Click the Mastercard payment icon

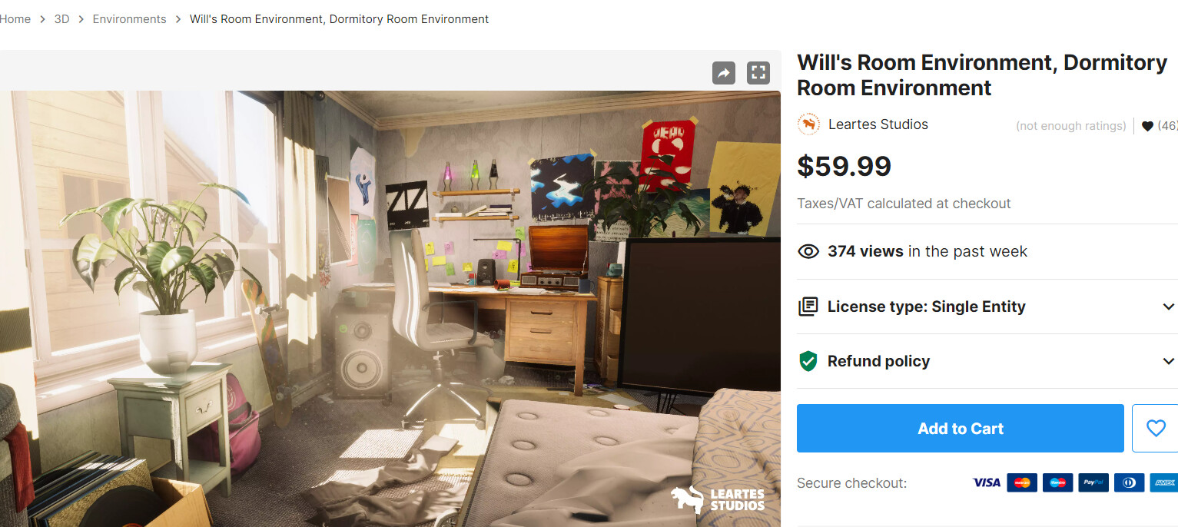pos(1022,482)
